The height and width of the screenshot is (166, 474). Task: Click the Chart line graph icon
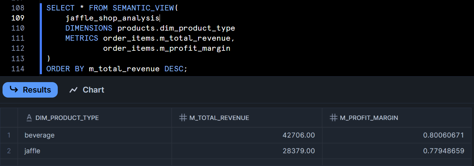click(x=74, y=90)
